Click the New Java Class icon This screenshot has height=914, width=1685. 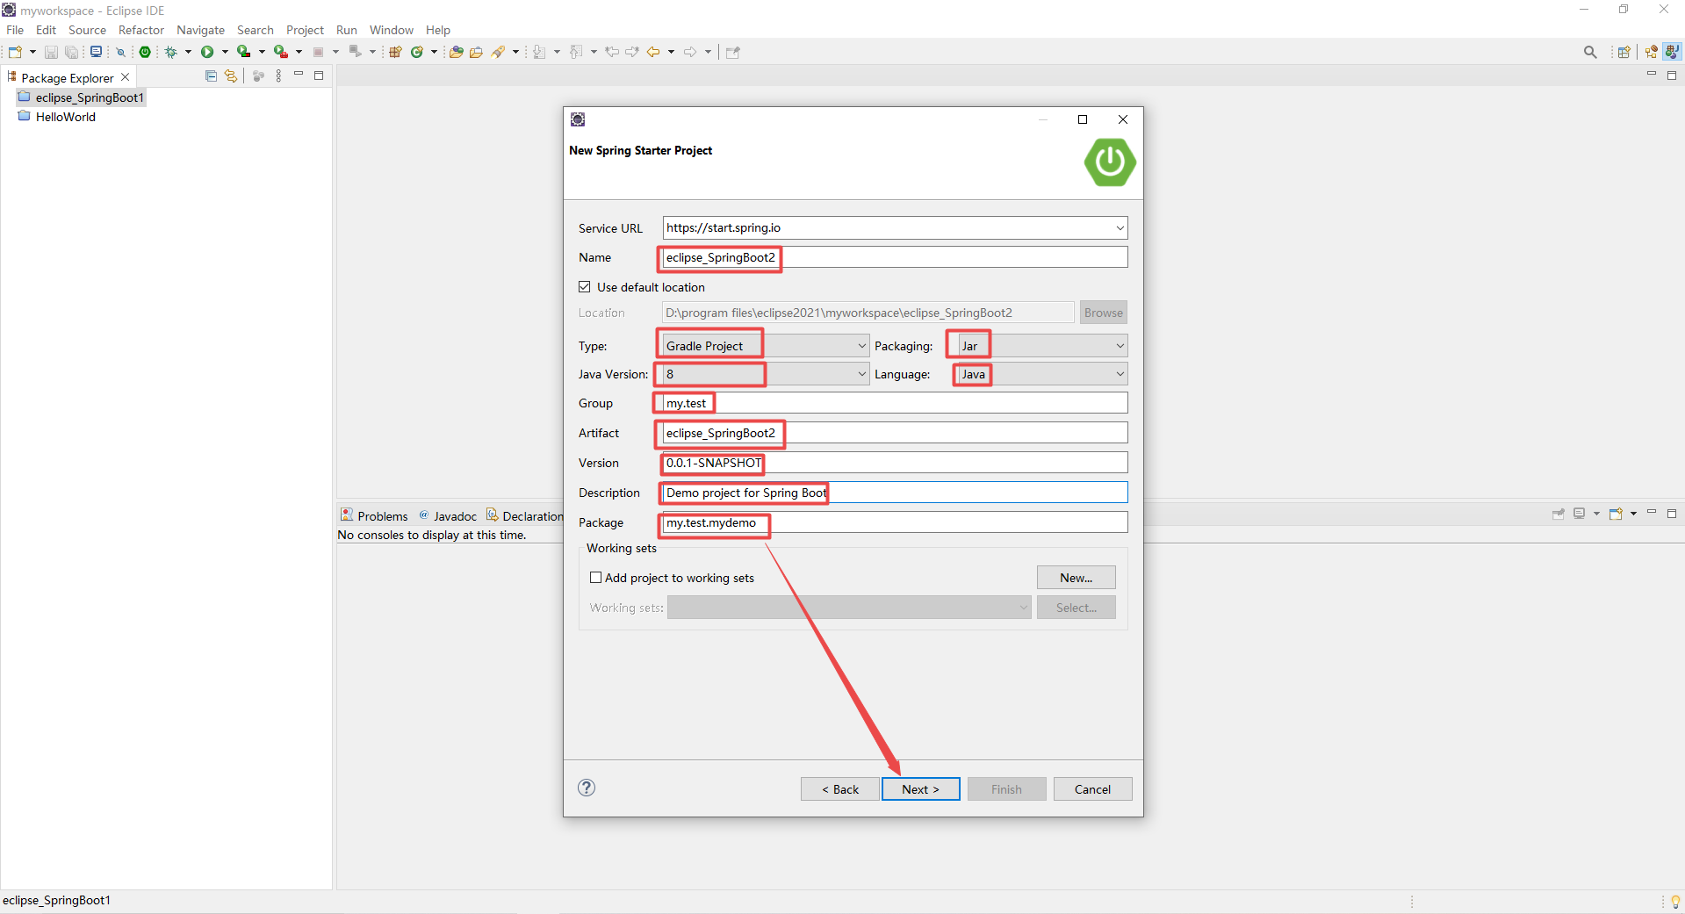(x=417, y=52)
